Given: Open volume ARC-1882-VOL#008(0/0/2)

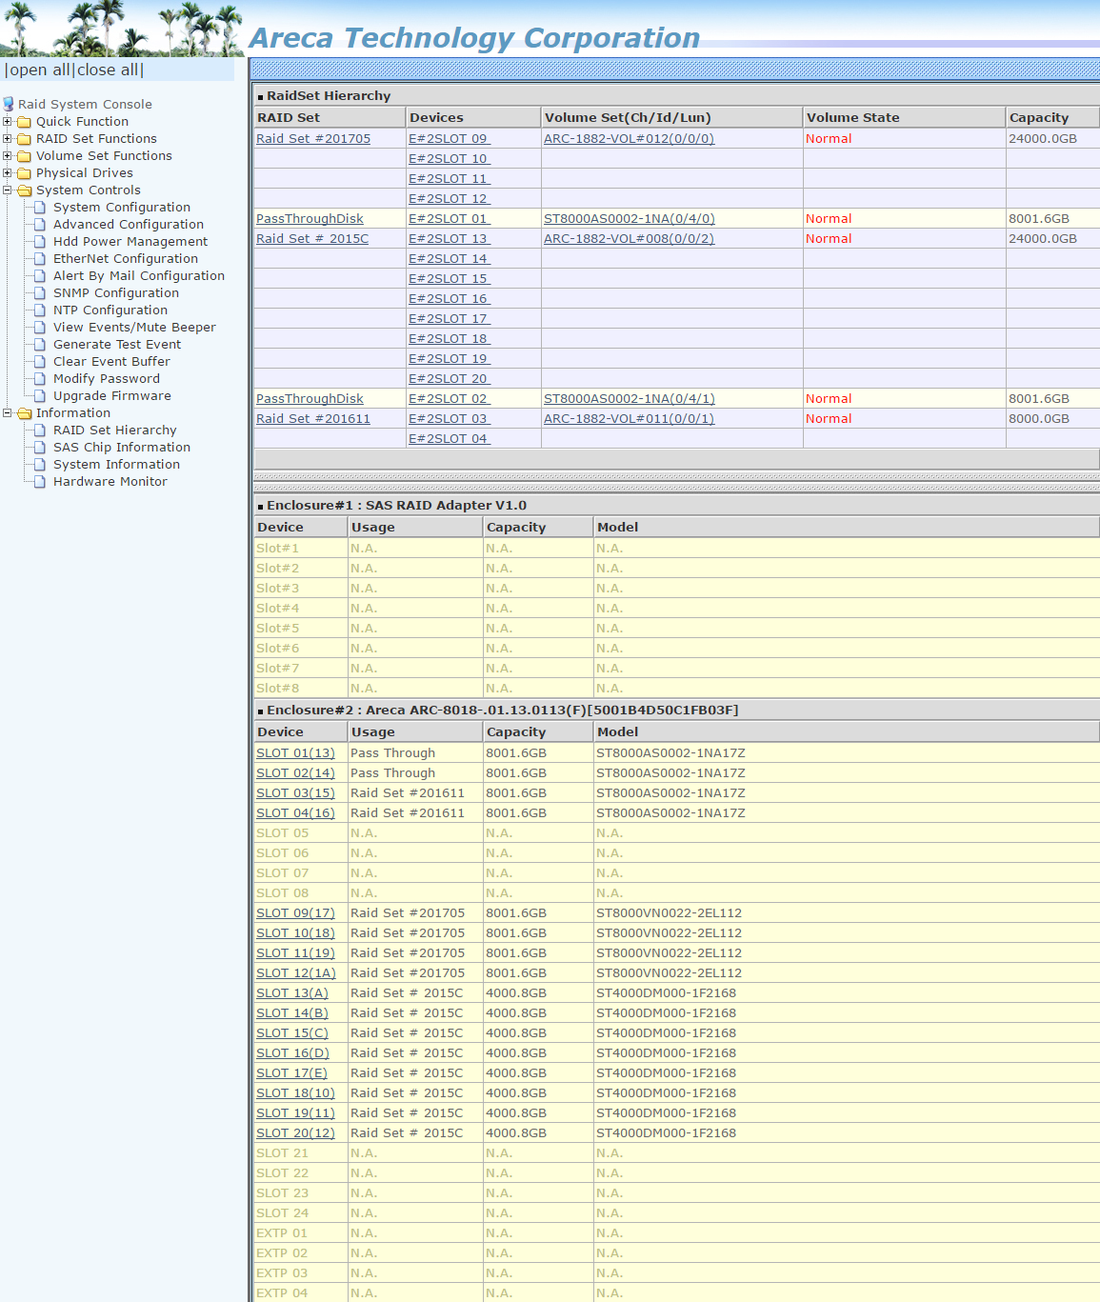Looking at the screenshot, I should pos(629,239).
